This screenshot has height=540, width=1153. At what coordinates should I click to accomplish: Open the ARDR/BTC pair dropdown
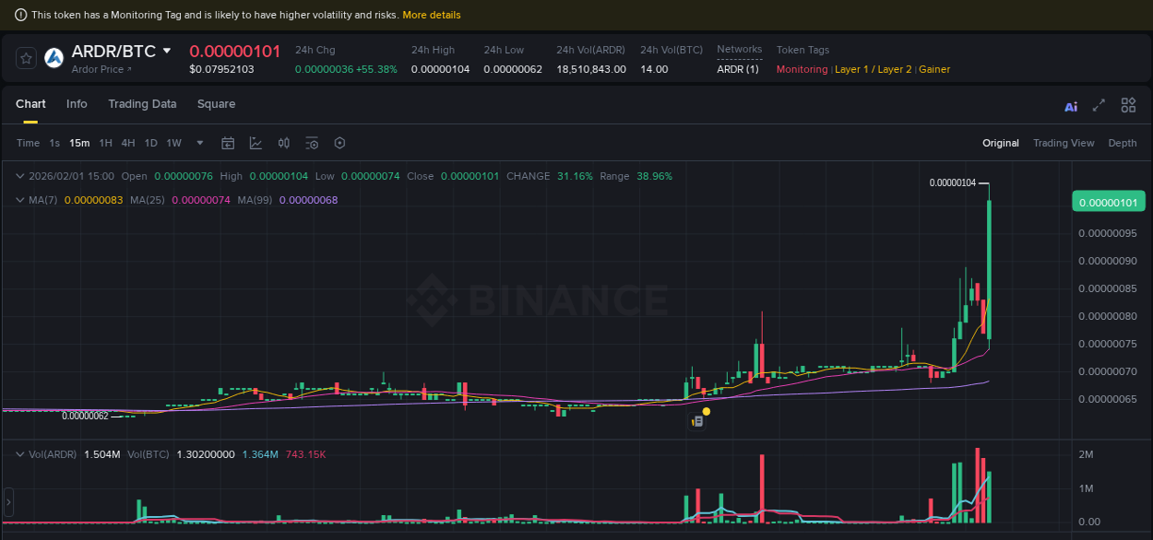coord(166,52)
